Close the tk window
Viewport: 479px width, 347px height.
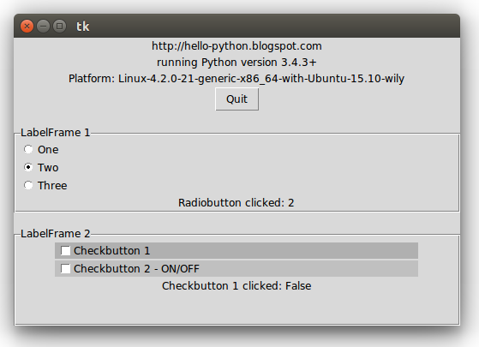pos(27,26)
